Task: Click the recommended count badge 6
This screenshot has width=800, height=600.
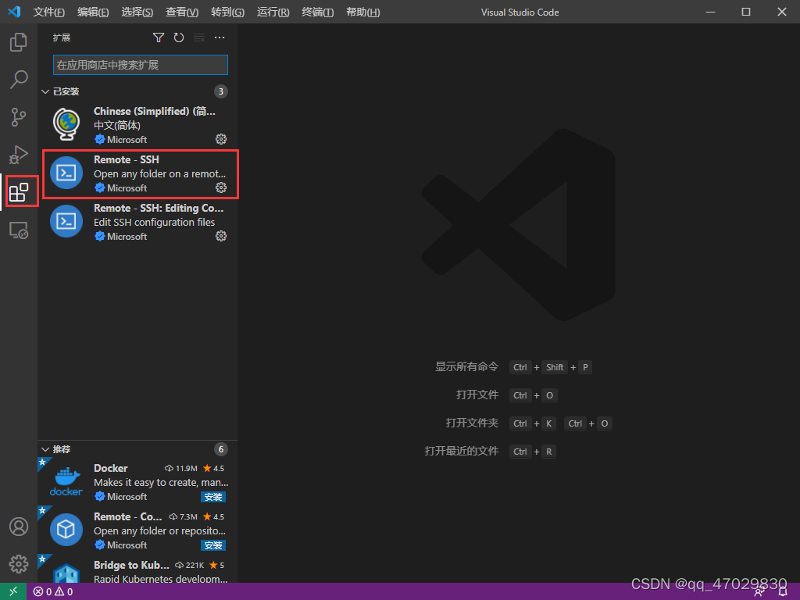Action: [x=221, y=449]
